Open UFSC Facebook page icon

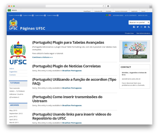[134, 27]
